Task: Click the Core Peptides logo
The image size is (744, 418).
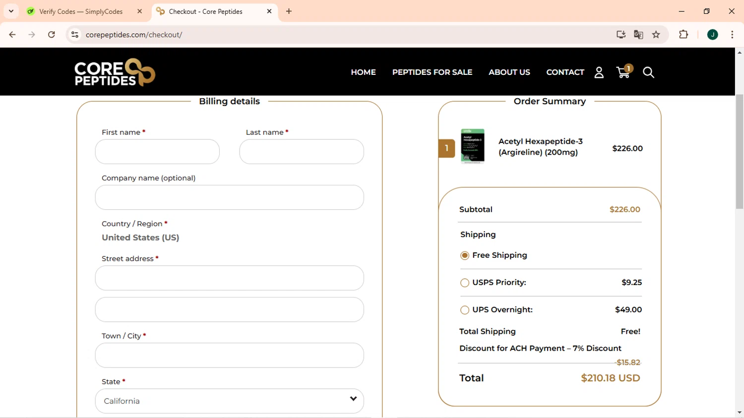Action: pyautogui.click(x=115, y=72)
